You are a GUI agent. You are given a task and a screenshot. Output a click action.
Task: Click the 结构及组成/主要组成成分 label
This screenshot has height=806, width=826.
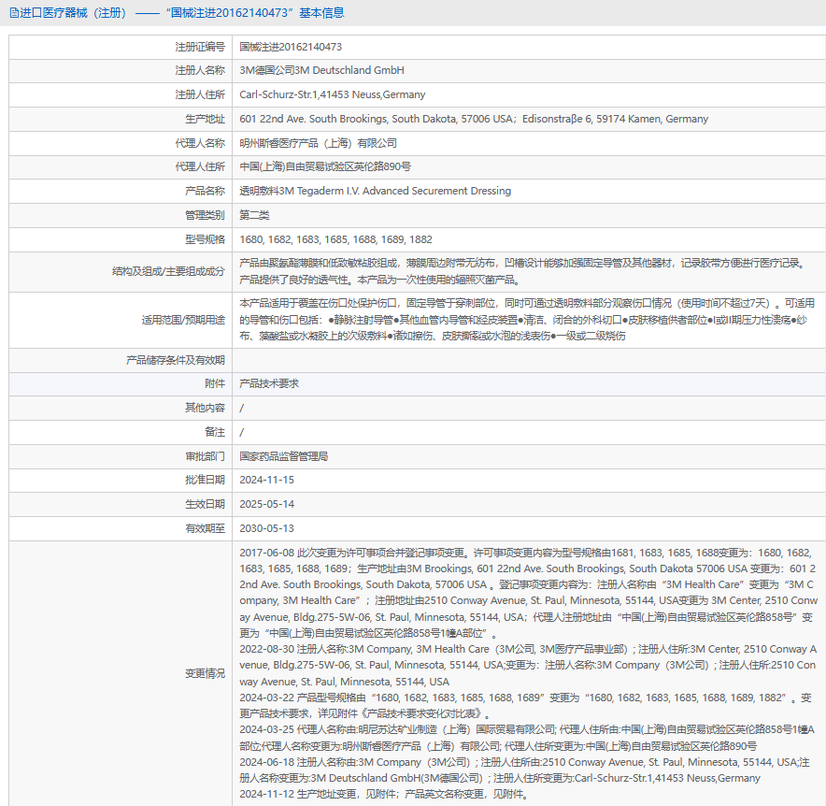pos(168,271)
